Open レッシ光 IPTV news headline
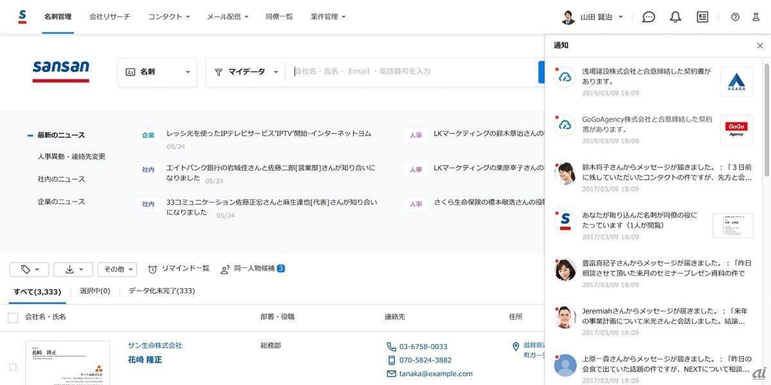 pyautogui.click(x=269, y=133)
